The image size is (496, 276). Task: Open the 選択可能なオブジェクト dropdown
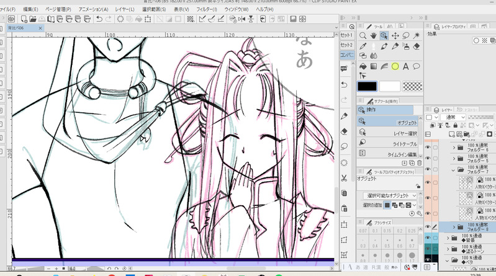[390, 196]
